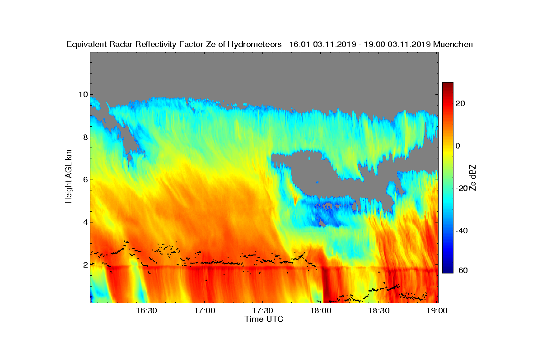542x361 pixels.
Task: Click the colorbar tick label '-40'
Action: 461,231
